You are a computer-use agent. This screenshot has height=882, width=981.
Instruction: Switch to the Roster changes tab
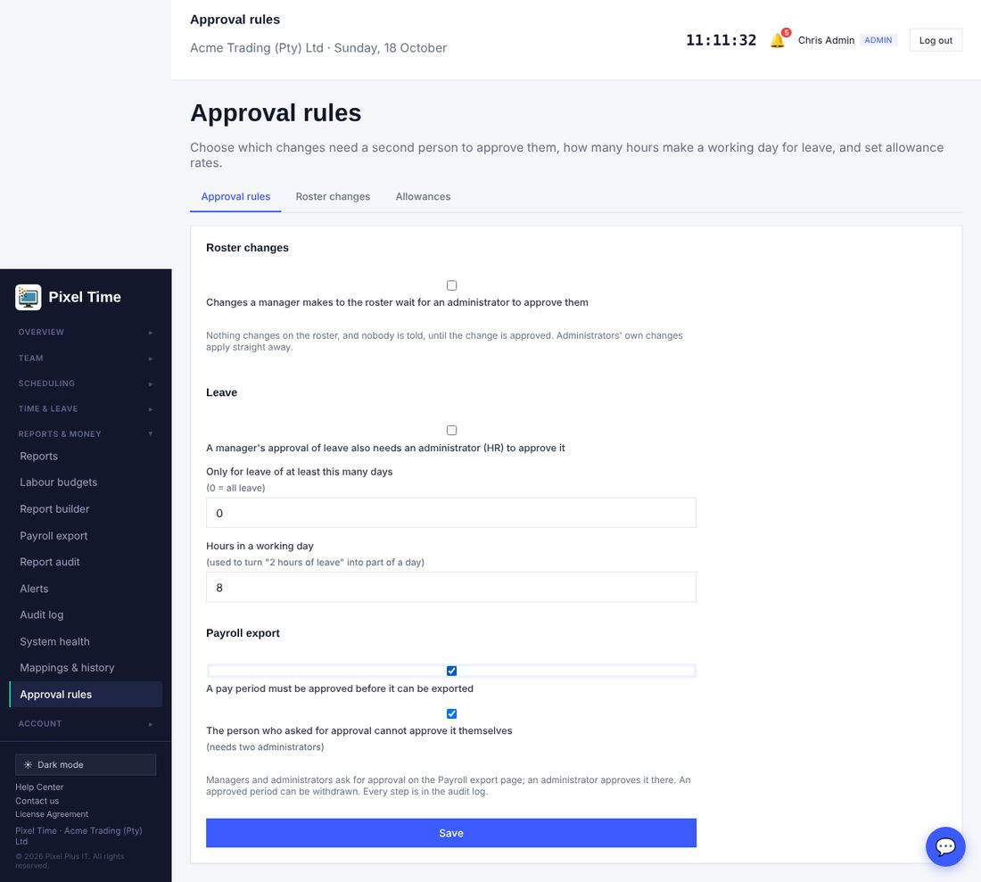click(x=333, y=196)
